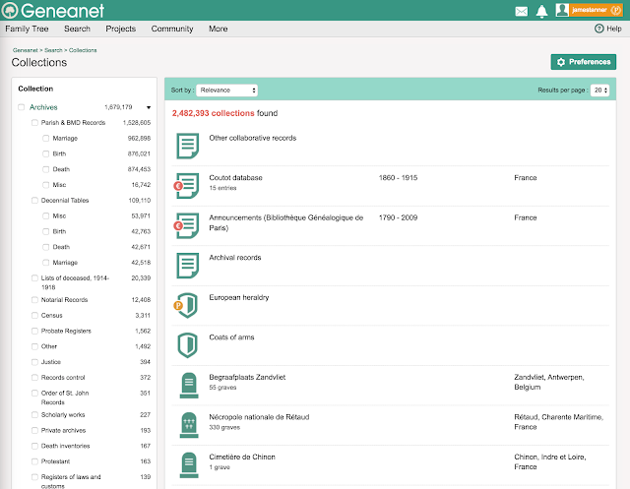Tick the Birth checkbox under Parish records
The height and width of the screenshot is (489, 630).
46,153
